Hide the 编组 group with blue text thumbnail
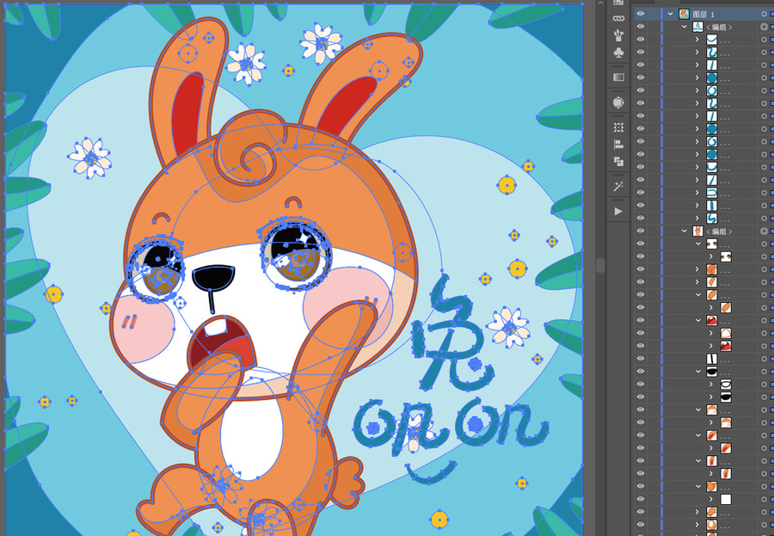This screenshot has width=774, height=536. 640,27
